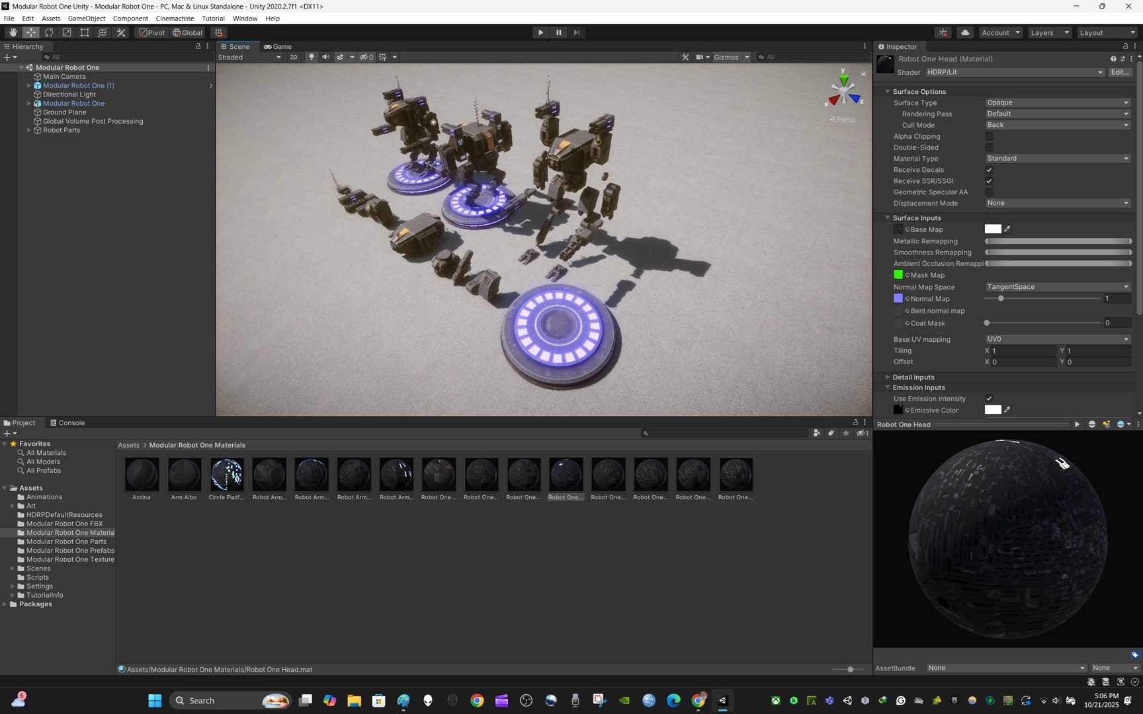Open the cloud services icon
This screenshot has width=1143, height=714.
(965, 32)
